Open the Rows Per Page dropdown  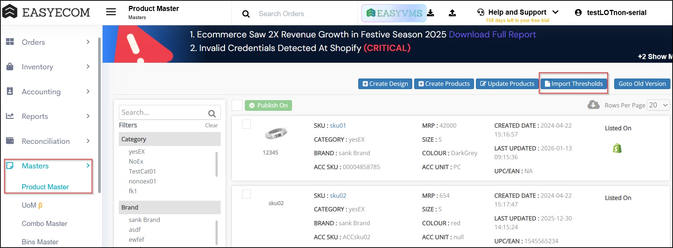658,105
